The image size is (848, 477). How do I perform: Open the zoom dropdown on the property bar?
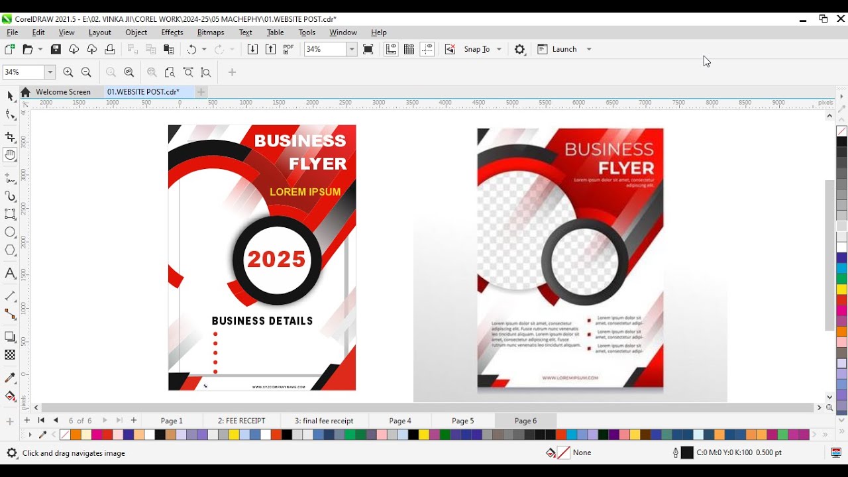click(50, 72)
